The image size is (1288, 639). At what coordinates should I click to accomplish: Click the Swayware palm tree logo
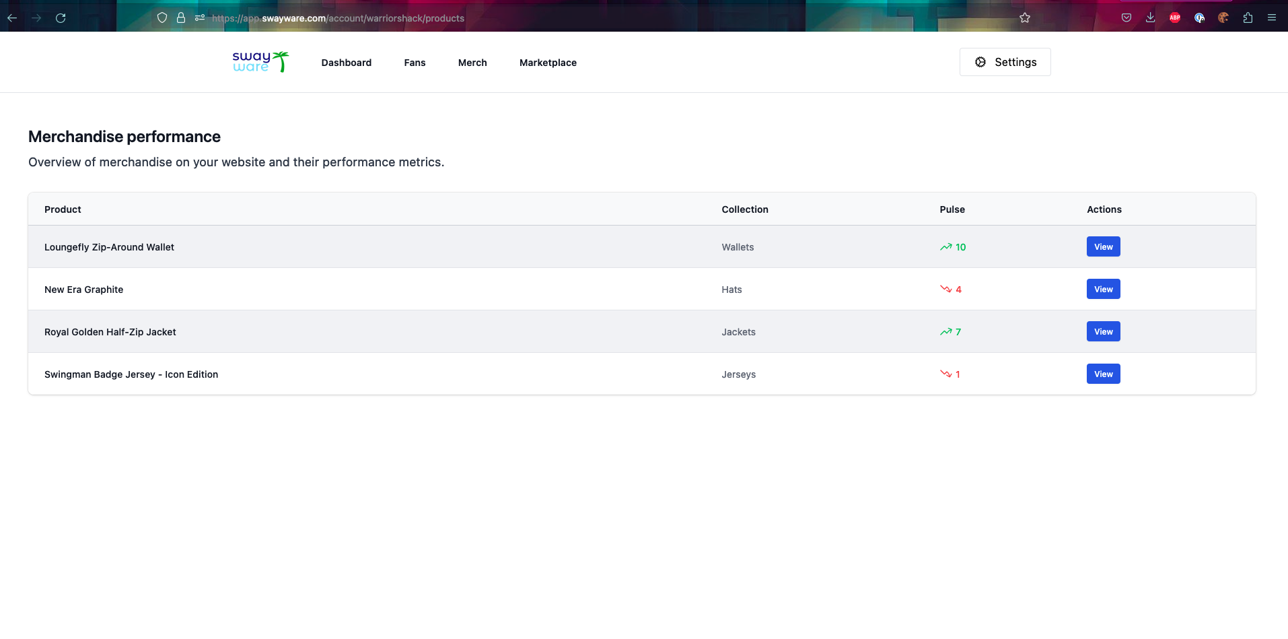(260, 62)
